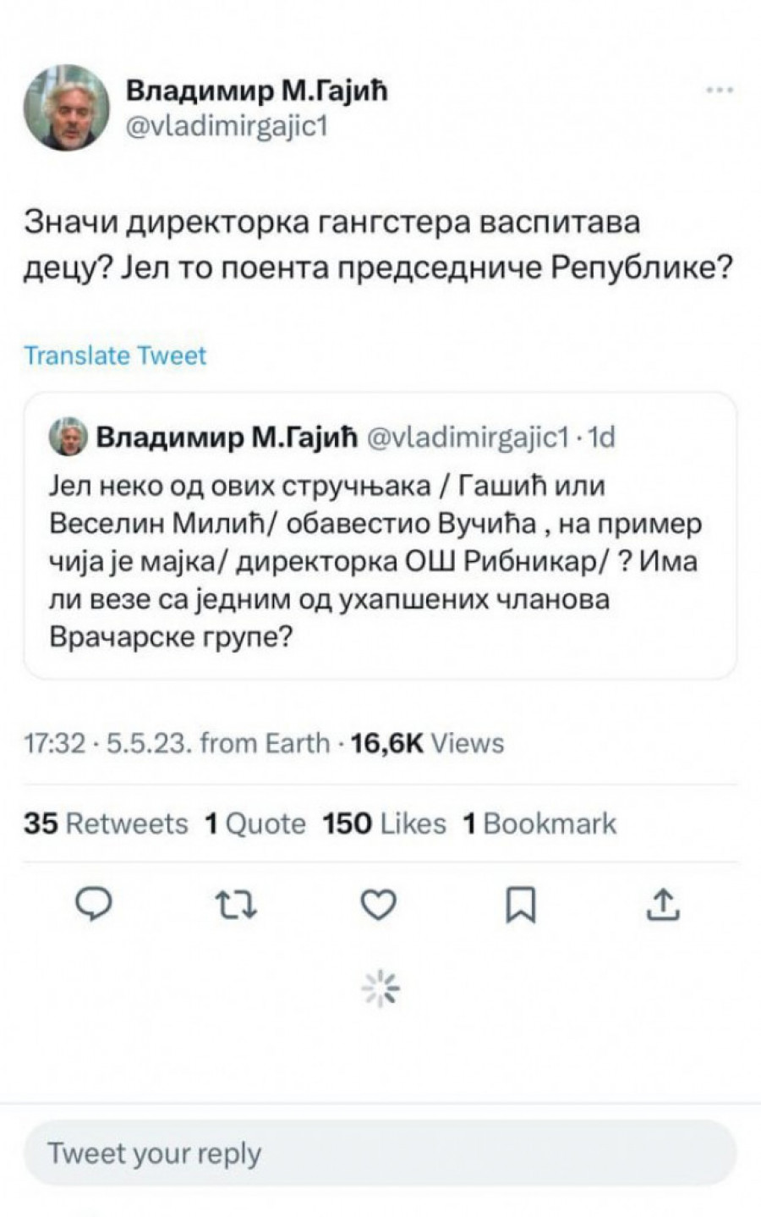Click the reply speech bubble icon
Image resolution: width=761 pixels, height=1217 pixels.
(x=95, y=906)
